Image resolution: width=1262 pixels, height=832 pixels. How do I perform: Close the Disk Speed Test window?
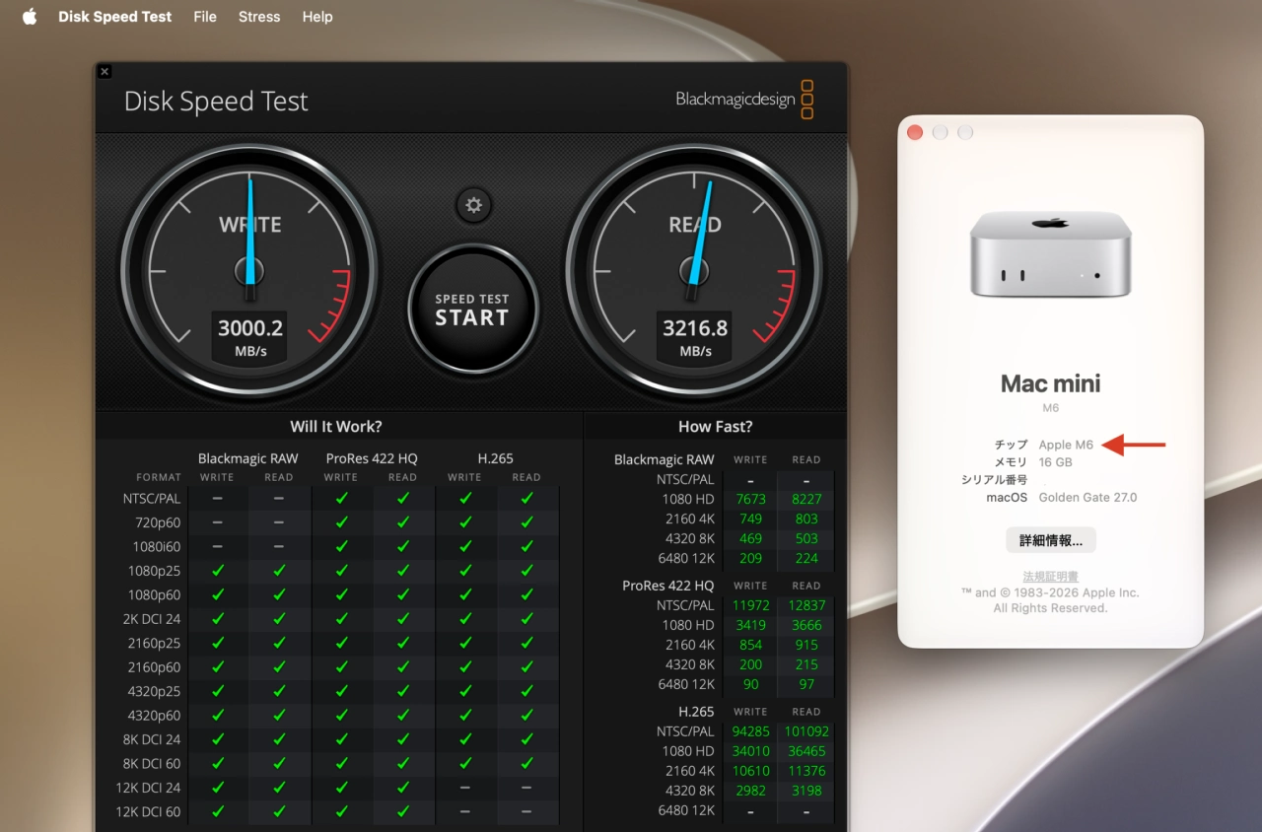click(x=105, y=71)
